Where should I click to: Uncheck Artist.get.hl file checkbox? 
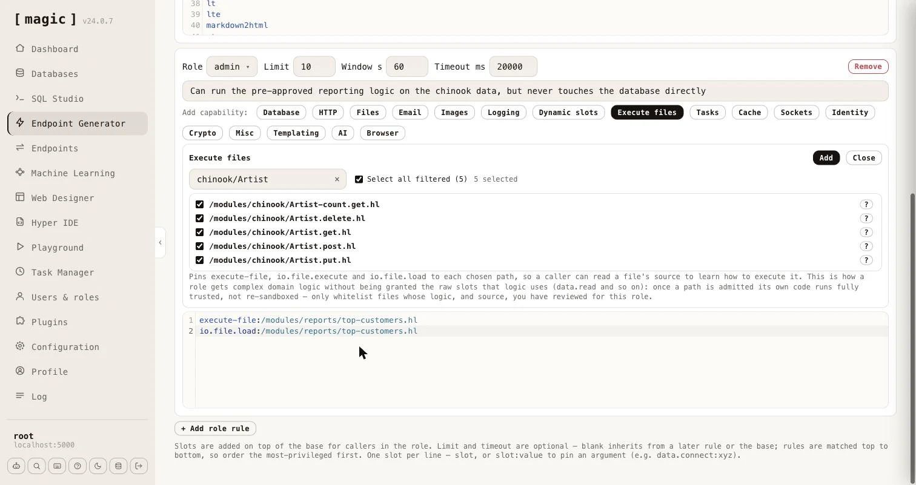pyautogui.click(x=199, y=233)
